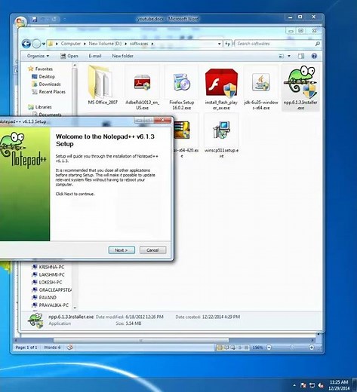Select KRISHNA-PC in network list
This screenshot has height=392, width=357.
(x=51, y=267)
